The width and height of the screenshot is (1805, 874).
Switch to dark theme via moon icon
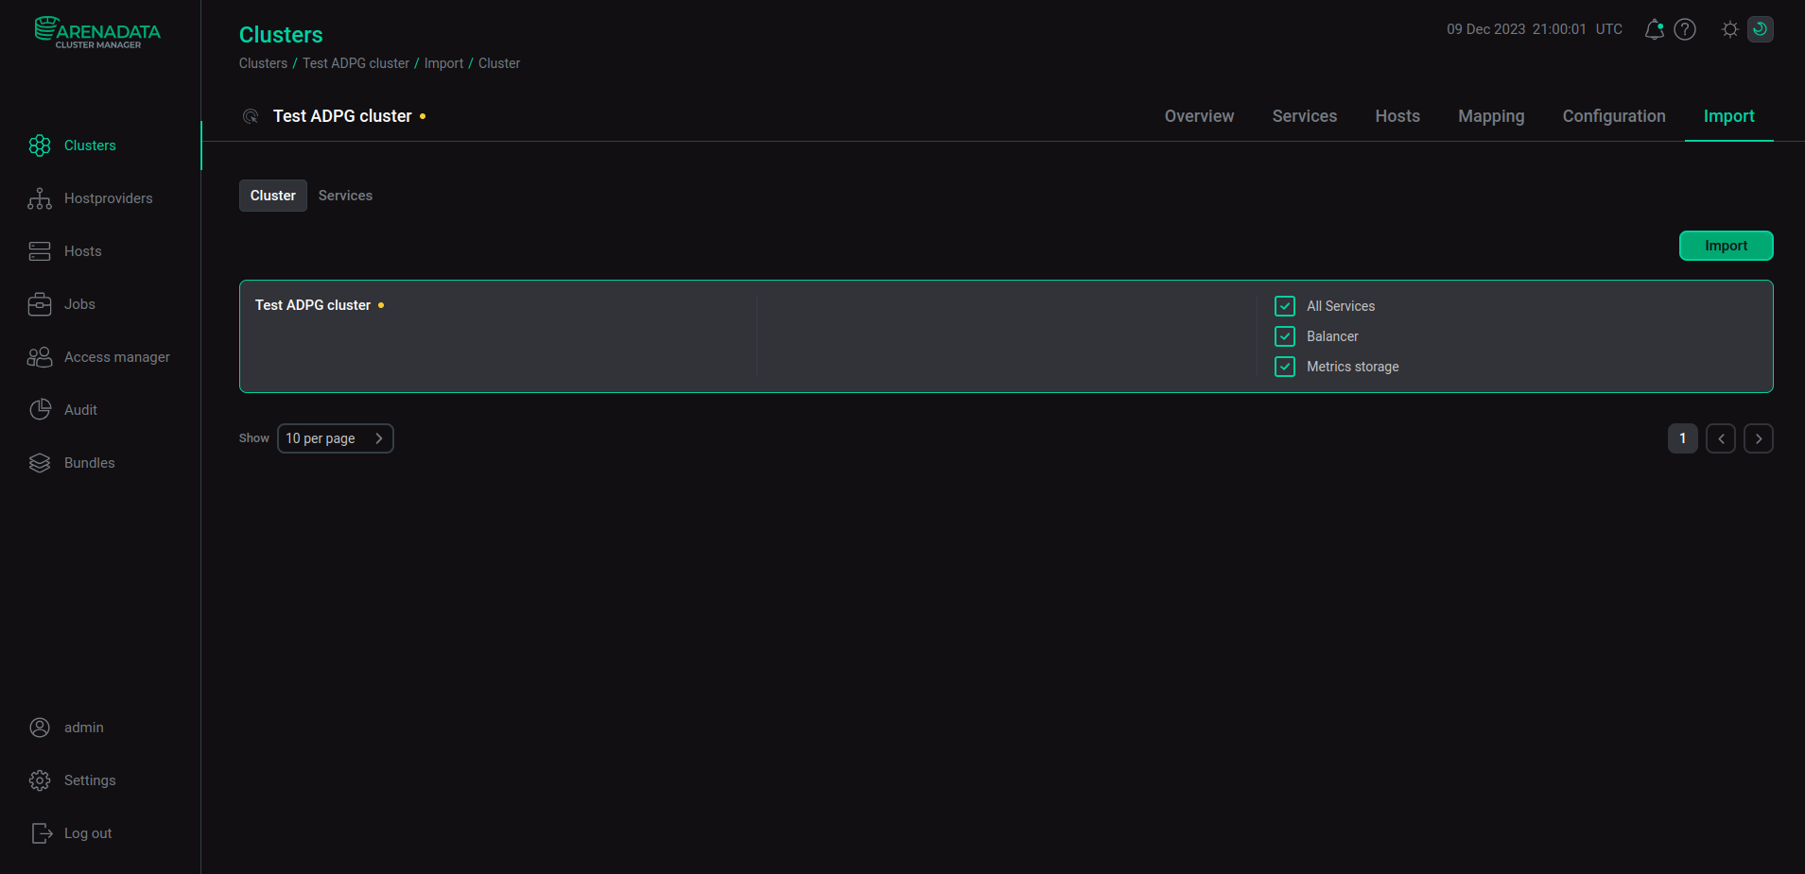click(x=1761, y=29)
